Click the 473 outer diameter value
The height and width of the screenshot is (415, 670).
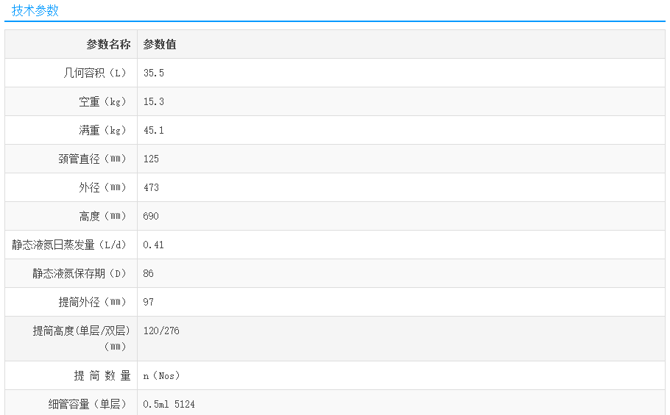click(x=151, y=187)
